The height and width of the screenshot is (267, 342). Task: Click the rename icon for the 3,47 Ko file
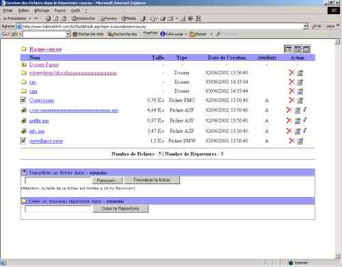pos(298,131)
